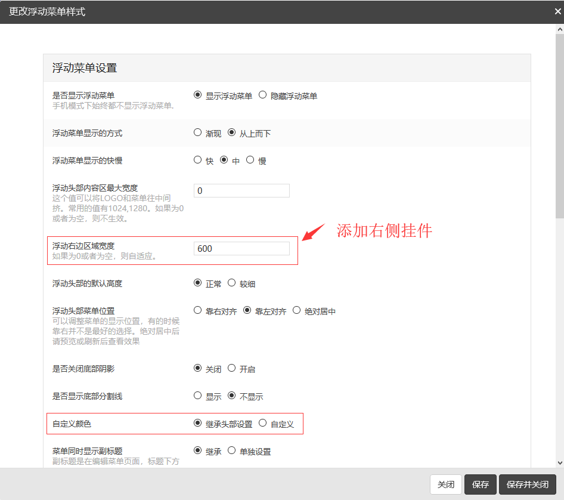This screenshot has height=500, width=564.
Task: Click the 关闭 button
Action: click(446, 484)
